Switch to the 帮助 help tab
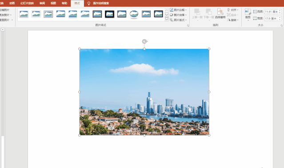Screen dimensions: 284x168 pyautogui.click(x=64, y=3)
